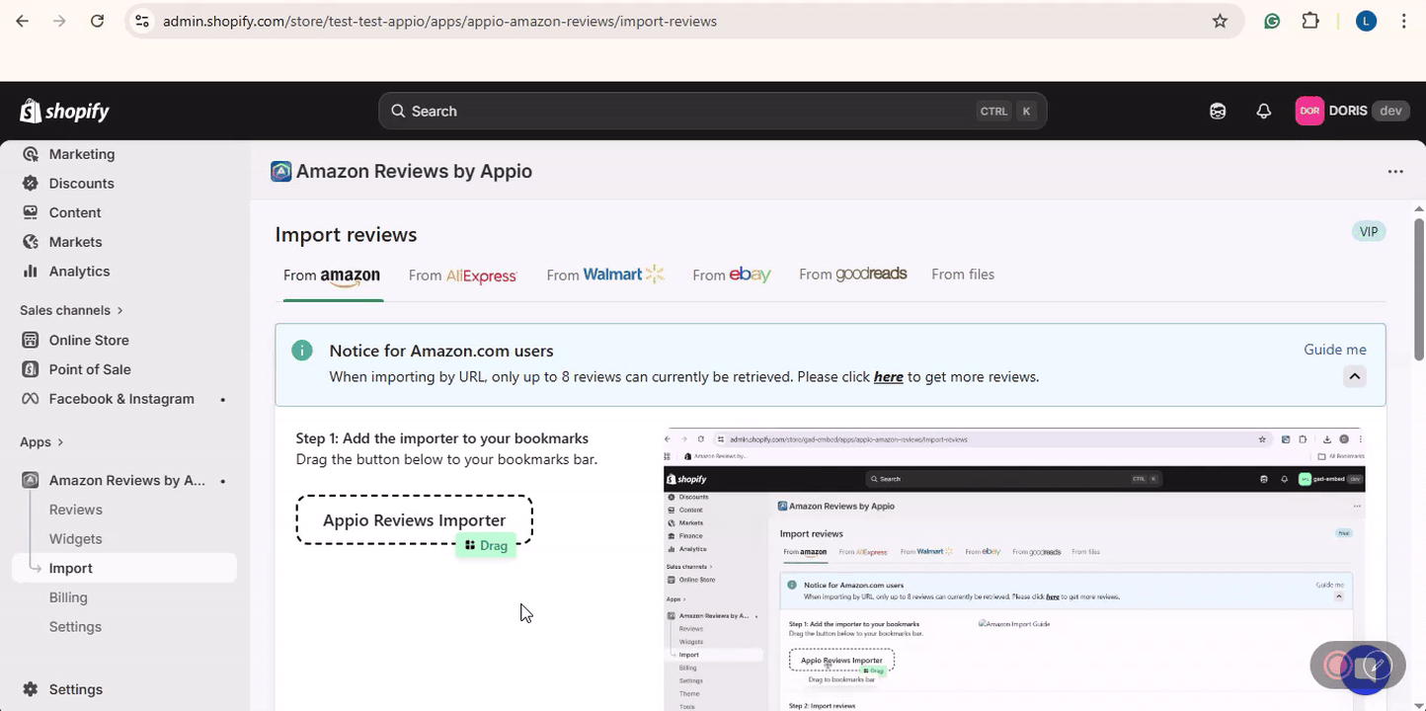Open the Chrome profile avatar L

(1366, 21)
